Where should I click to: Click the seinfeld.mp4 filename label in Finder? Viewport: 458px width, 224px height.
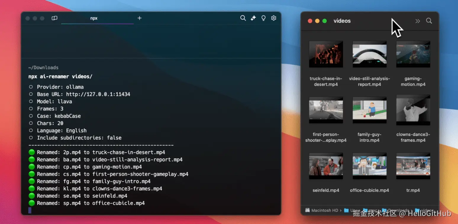pos(326,190)
